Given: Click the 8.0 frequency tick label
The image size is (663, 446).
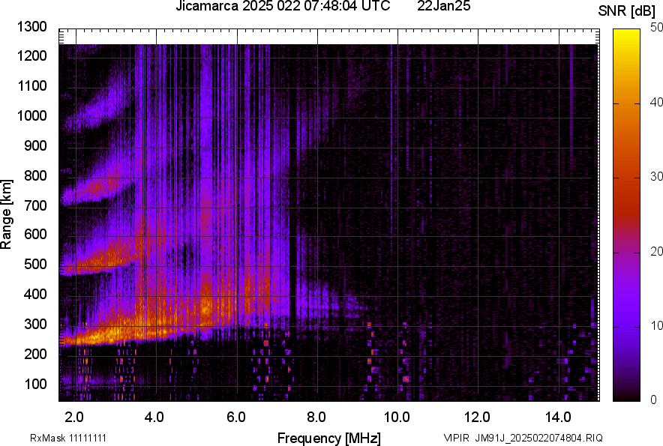Looking at the screenshot, I should pos(316,417).
